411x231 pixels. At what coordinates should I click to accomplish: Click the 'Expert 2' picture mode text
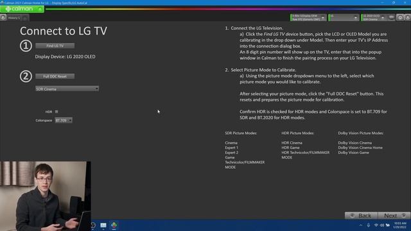231,153
